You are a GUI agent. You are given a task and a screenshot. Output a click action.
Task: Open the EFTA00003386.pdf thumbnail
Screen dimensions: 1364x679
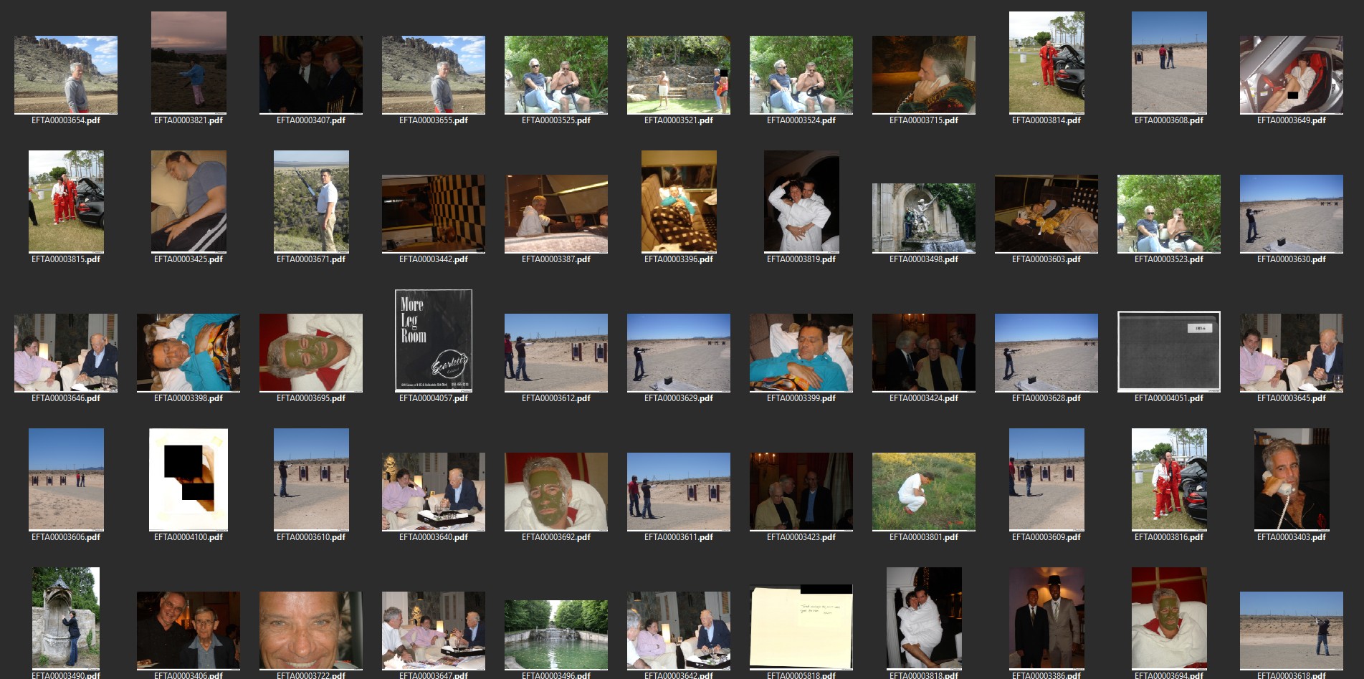tap(1046, 618)
